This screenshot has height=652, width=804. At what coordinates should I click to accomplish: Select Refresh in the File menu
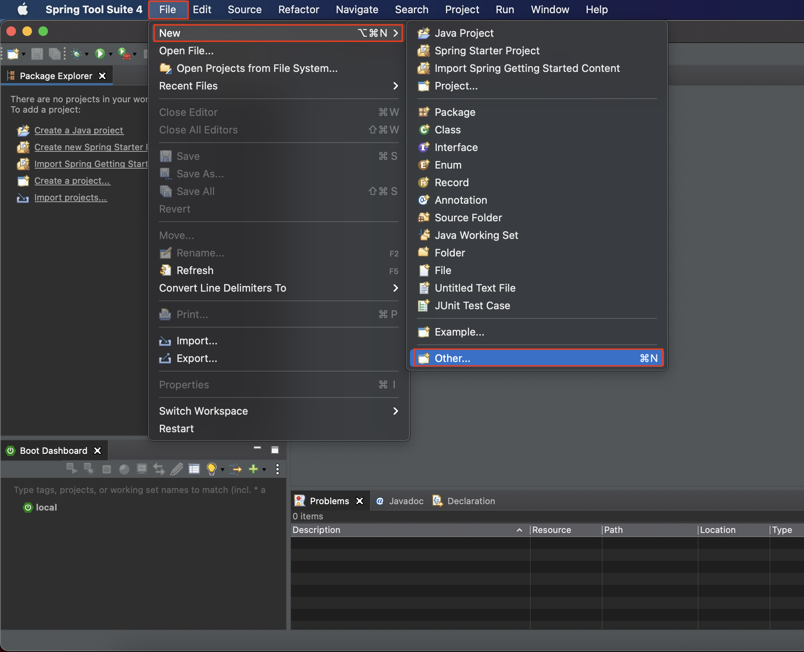click(279, 270)
